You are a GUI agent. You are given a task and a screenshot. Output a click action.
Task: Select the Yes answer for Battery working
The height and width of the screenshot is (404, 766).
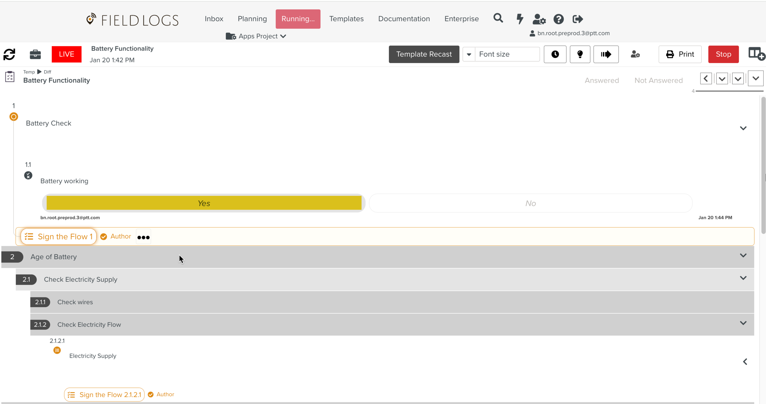click(x=204, y=203)
